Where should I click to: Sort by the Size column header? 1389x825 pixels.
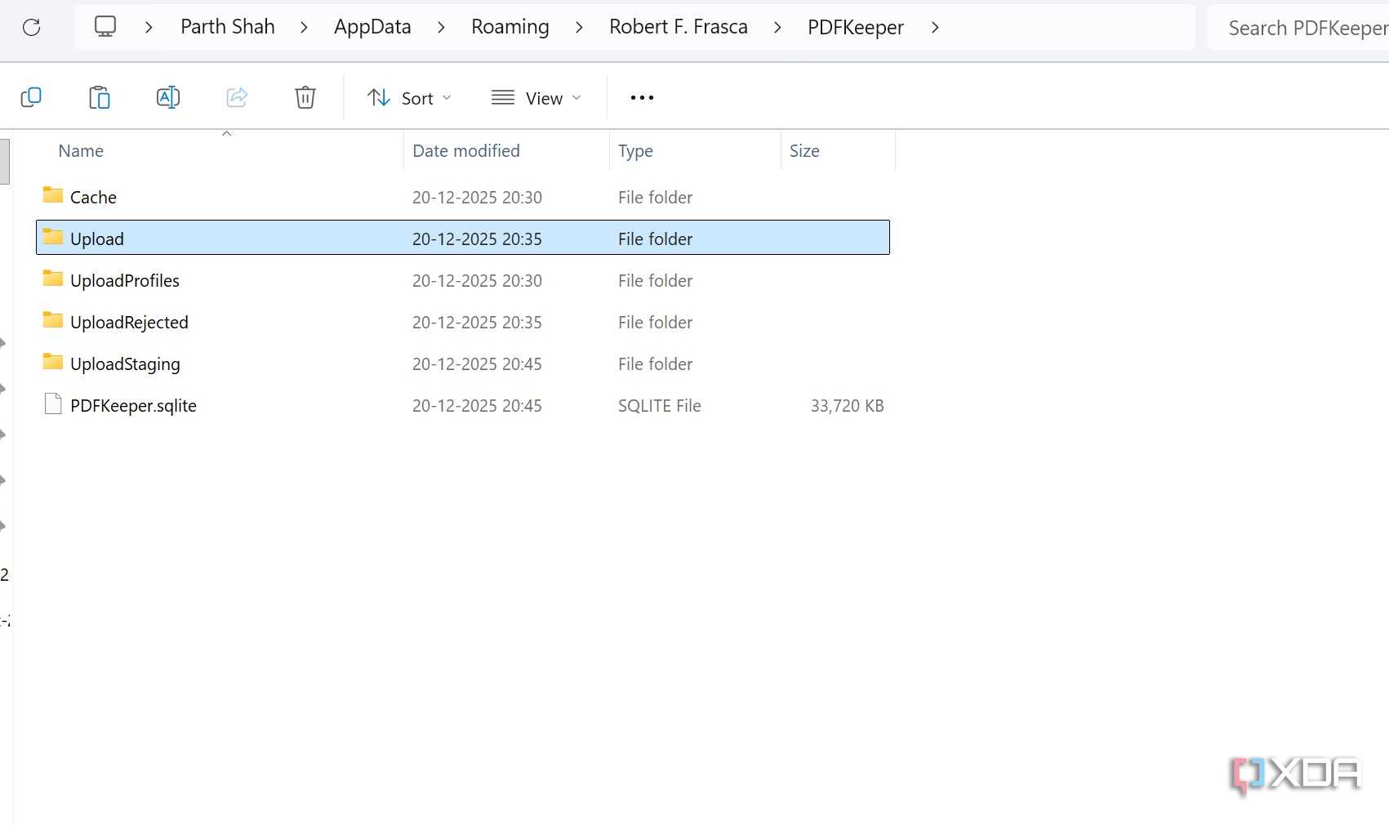coord(804,151)
